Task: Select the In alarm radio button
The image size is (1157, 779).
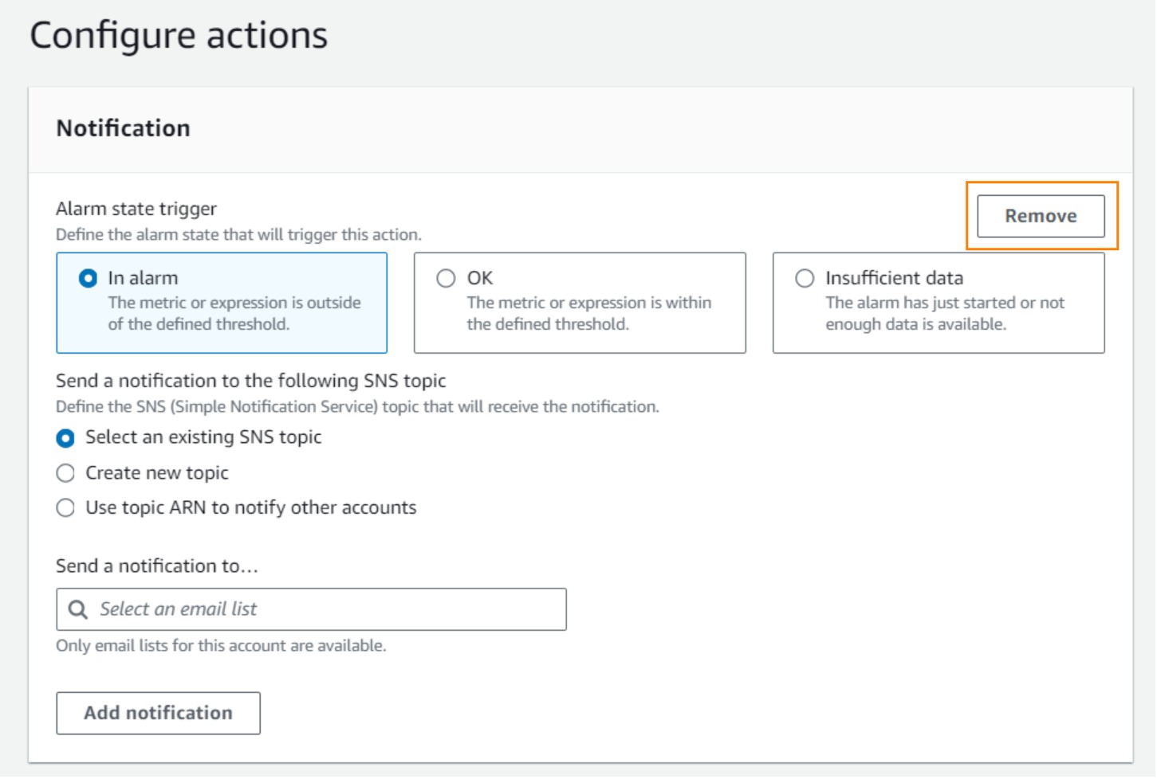Action: pyautogui.click(x=88, y=279)
